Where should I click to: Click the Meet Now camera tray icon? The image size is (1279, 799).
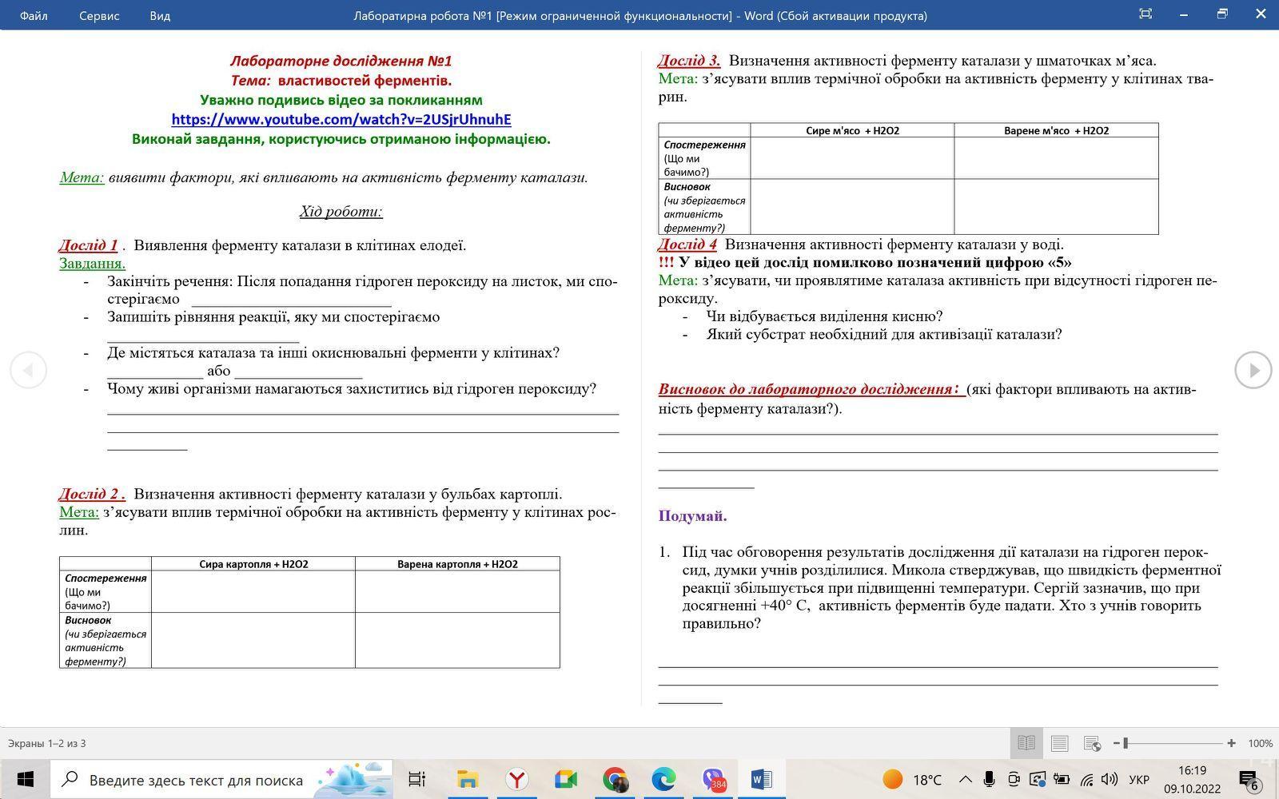1014,779
